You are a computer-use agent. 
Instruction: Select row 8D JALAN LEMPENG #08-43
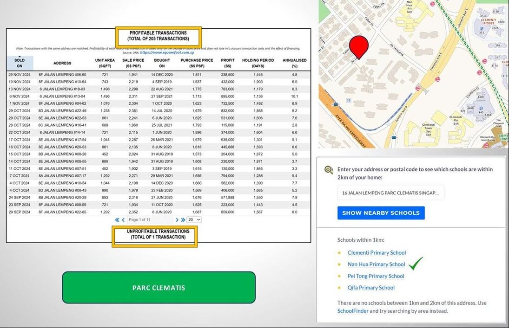(x=159, y=190)
